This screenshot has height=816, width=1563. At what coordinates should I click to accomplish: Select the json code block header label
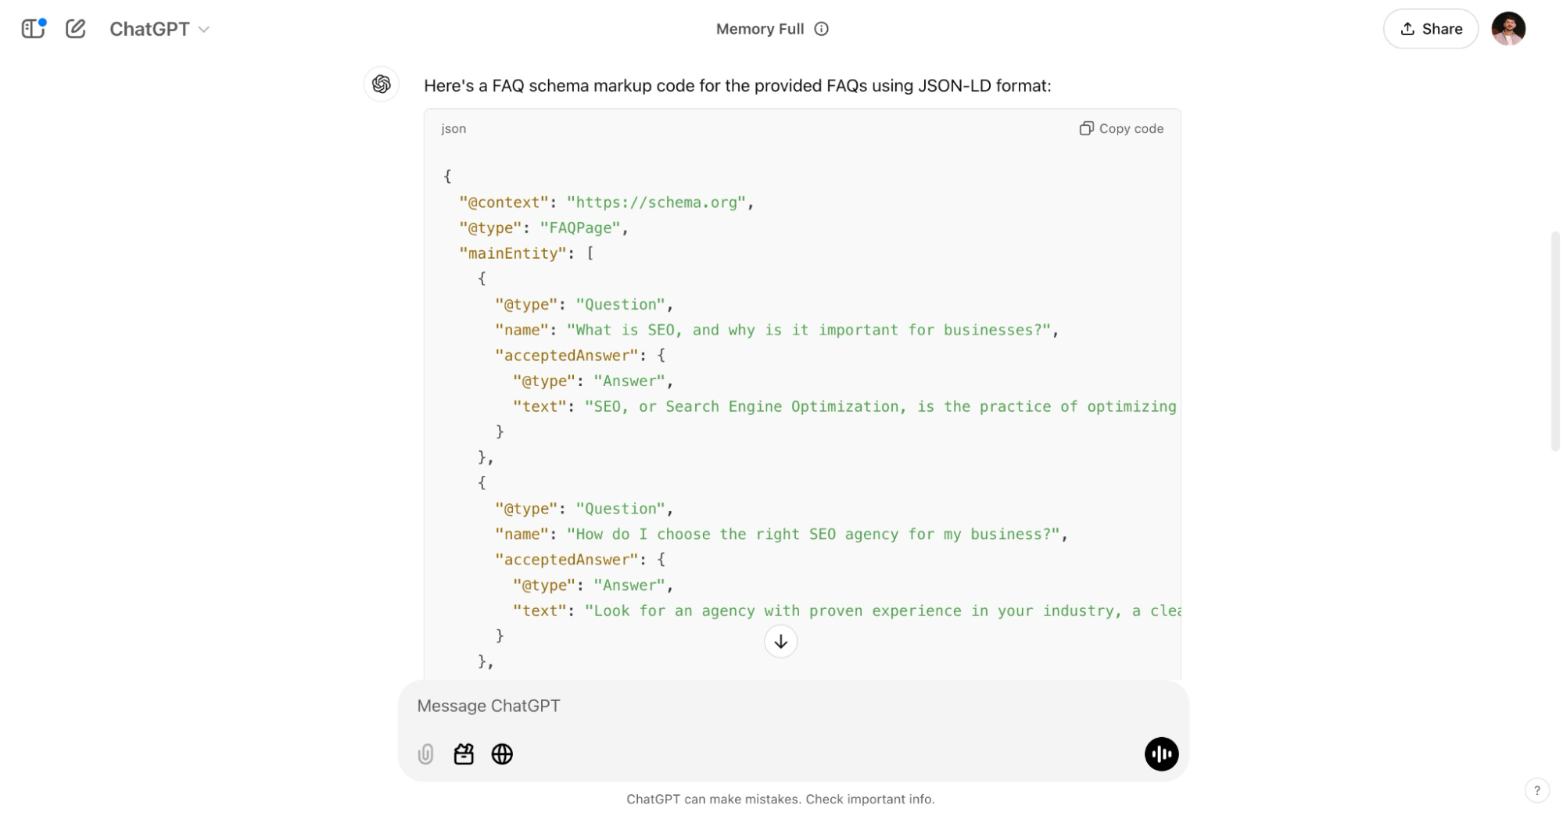pyautogui.click(x=453, y=128)
